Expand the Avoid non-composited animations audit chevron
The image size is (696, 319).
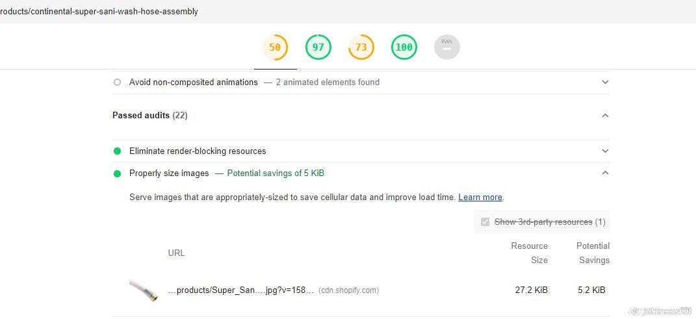click(x=605, y=83)
